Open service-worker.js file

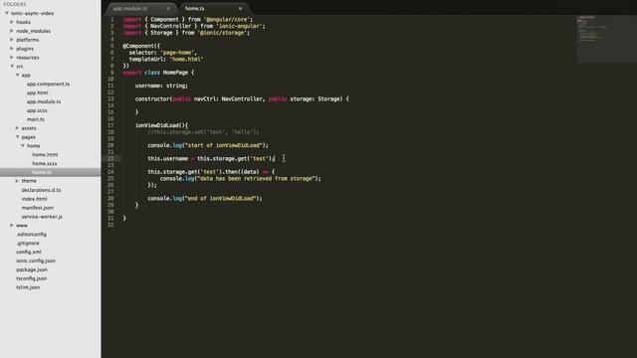[42, 217]
